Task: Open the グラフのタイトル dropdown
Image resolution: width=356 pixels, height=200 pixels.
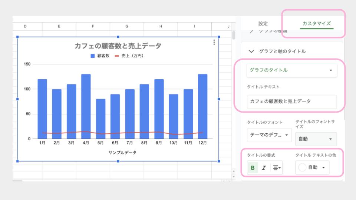Action: tap(292, 70)
